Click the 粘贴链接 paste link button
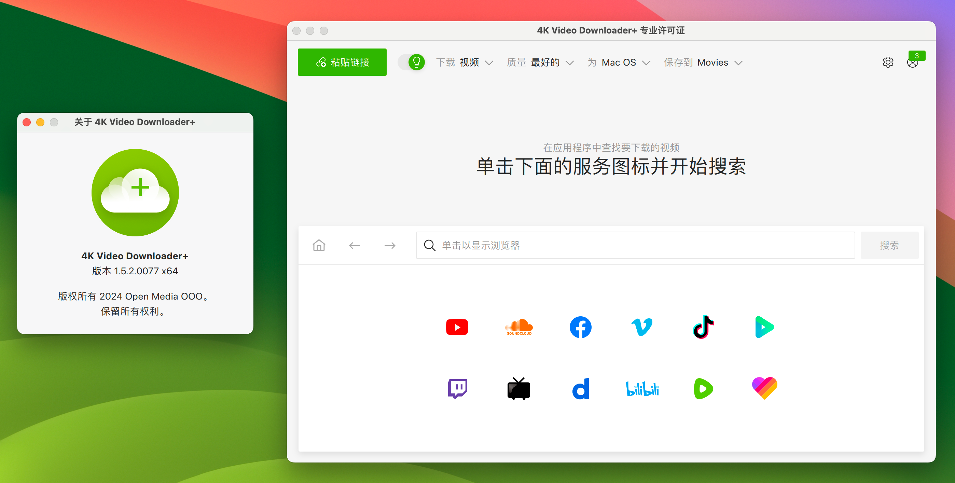This screenshot has width=955, height=483. pyautogui.click(x=342, y=62)
